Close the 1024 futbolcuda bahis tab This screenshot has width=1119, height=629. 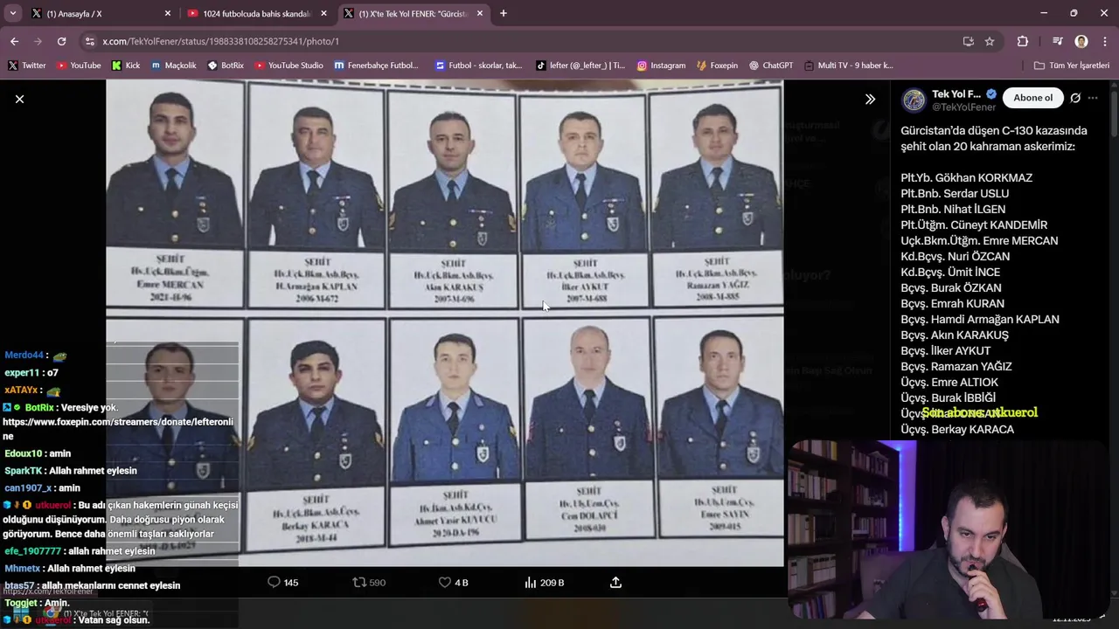pyautogui.click(x=323, y=13)
